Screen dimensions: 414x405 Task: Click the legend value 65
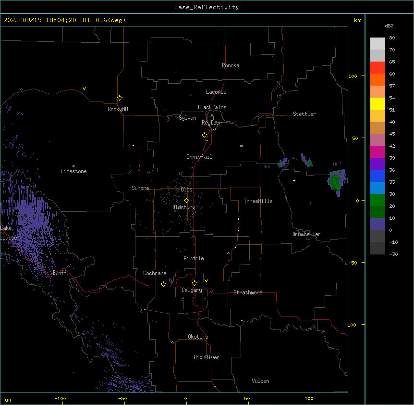tap(392, 62)
